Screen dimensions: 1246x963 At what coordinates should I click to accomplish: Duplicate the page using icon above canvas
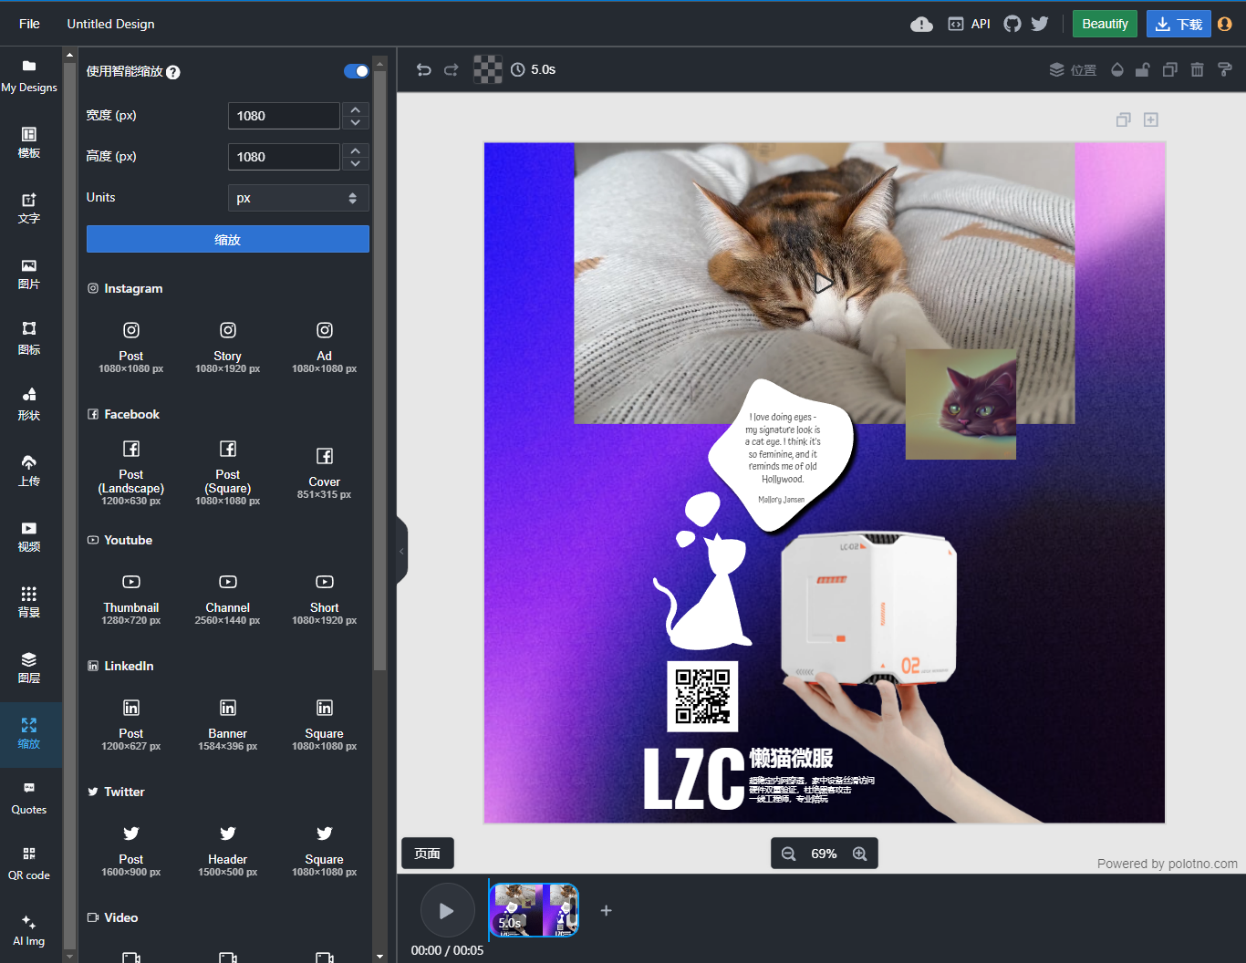(x=1124, y=119)
